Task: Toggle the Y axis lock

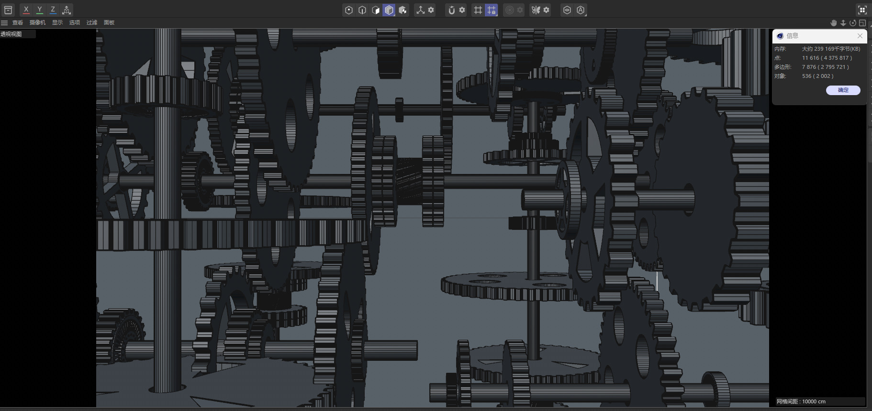Action: (x=40, y=10)
